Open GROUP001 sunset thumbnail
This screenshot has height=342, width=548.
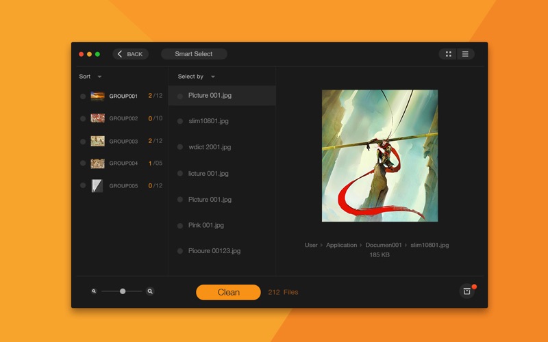(x=97, y=96)
